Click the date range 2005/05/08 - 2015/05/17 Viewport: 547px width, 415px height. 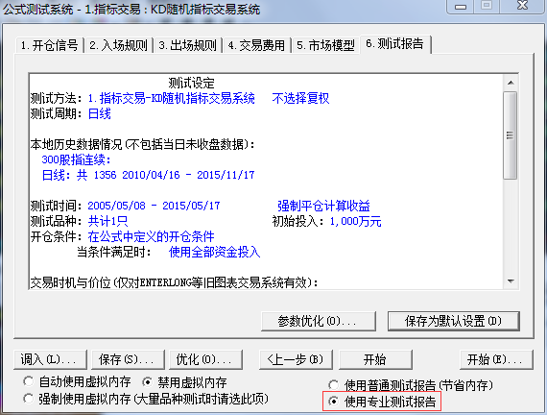click(x=154, y=206)
